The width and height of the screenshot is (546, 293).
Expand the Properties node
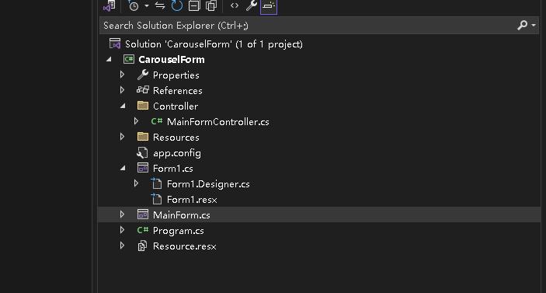(x=122, y=75)
